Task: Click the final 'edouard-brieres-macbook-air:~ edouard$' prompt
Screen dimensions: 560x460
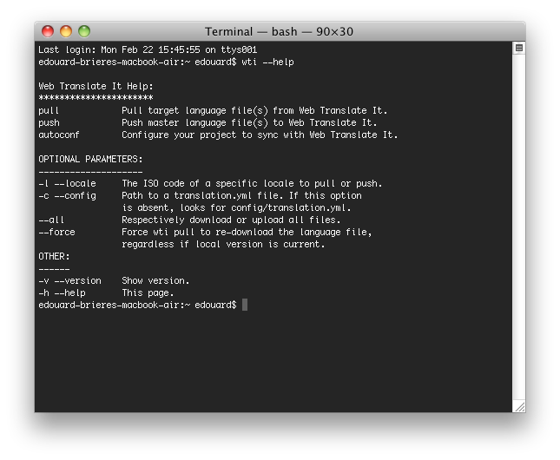Action: pyautogui.click(x=137, y=305)
